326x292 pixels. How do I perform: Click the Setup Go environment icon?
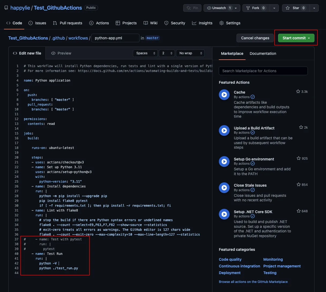[x=224, y=162]
